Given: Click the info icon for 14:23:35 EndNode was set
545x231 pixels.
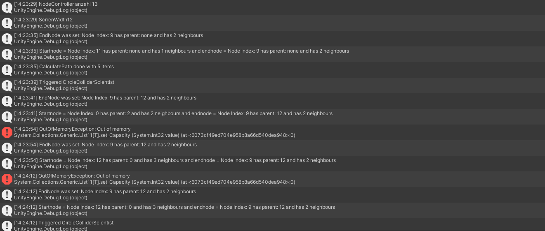Looking at the screenshot, I should click(7, 39).
